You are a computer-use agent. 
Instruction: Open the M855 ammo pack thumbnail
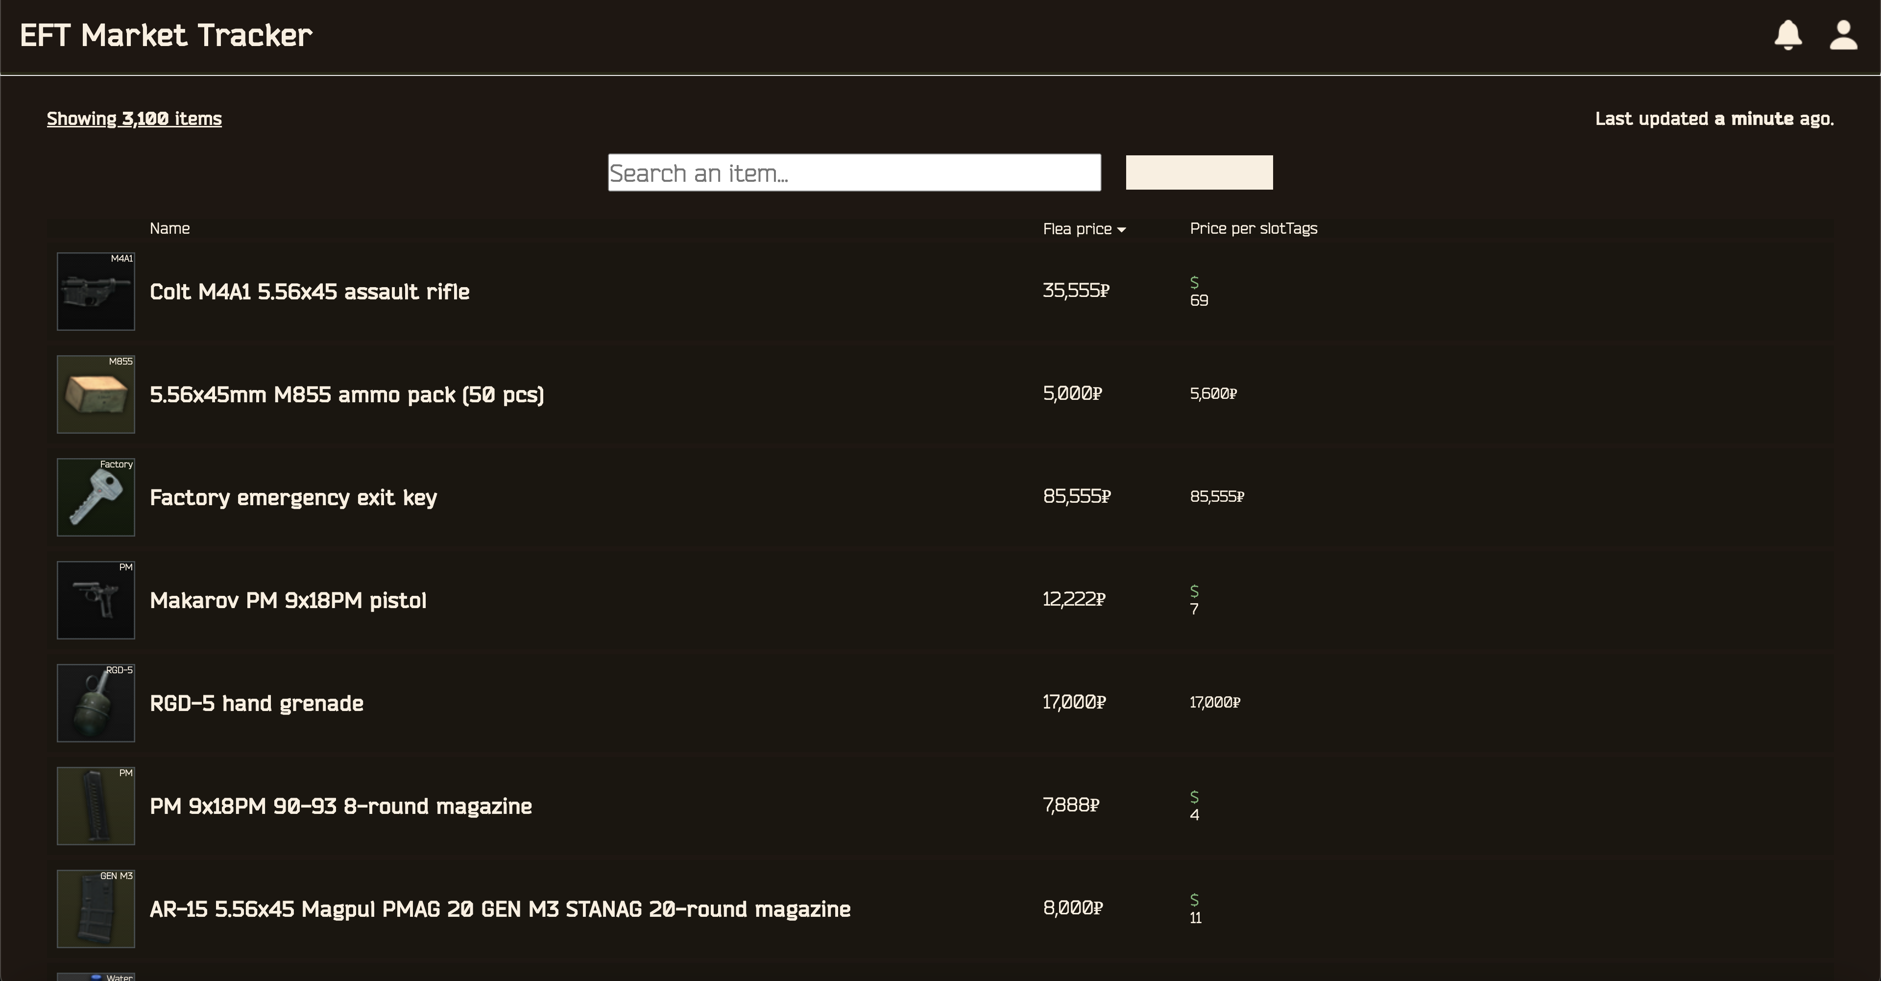click(96, 394)
